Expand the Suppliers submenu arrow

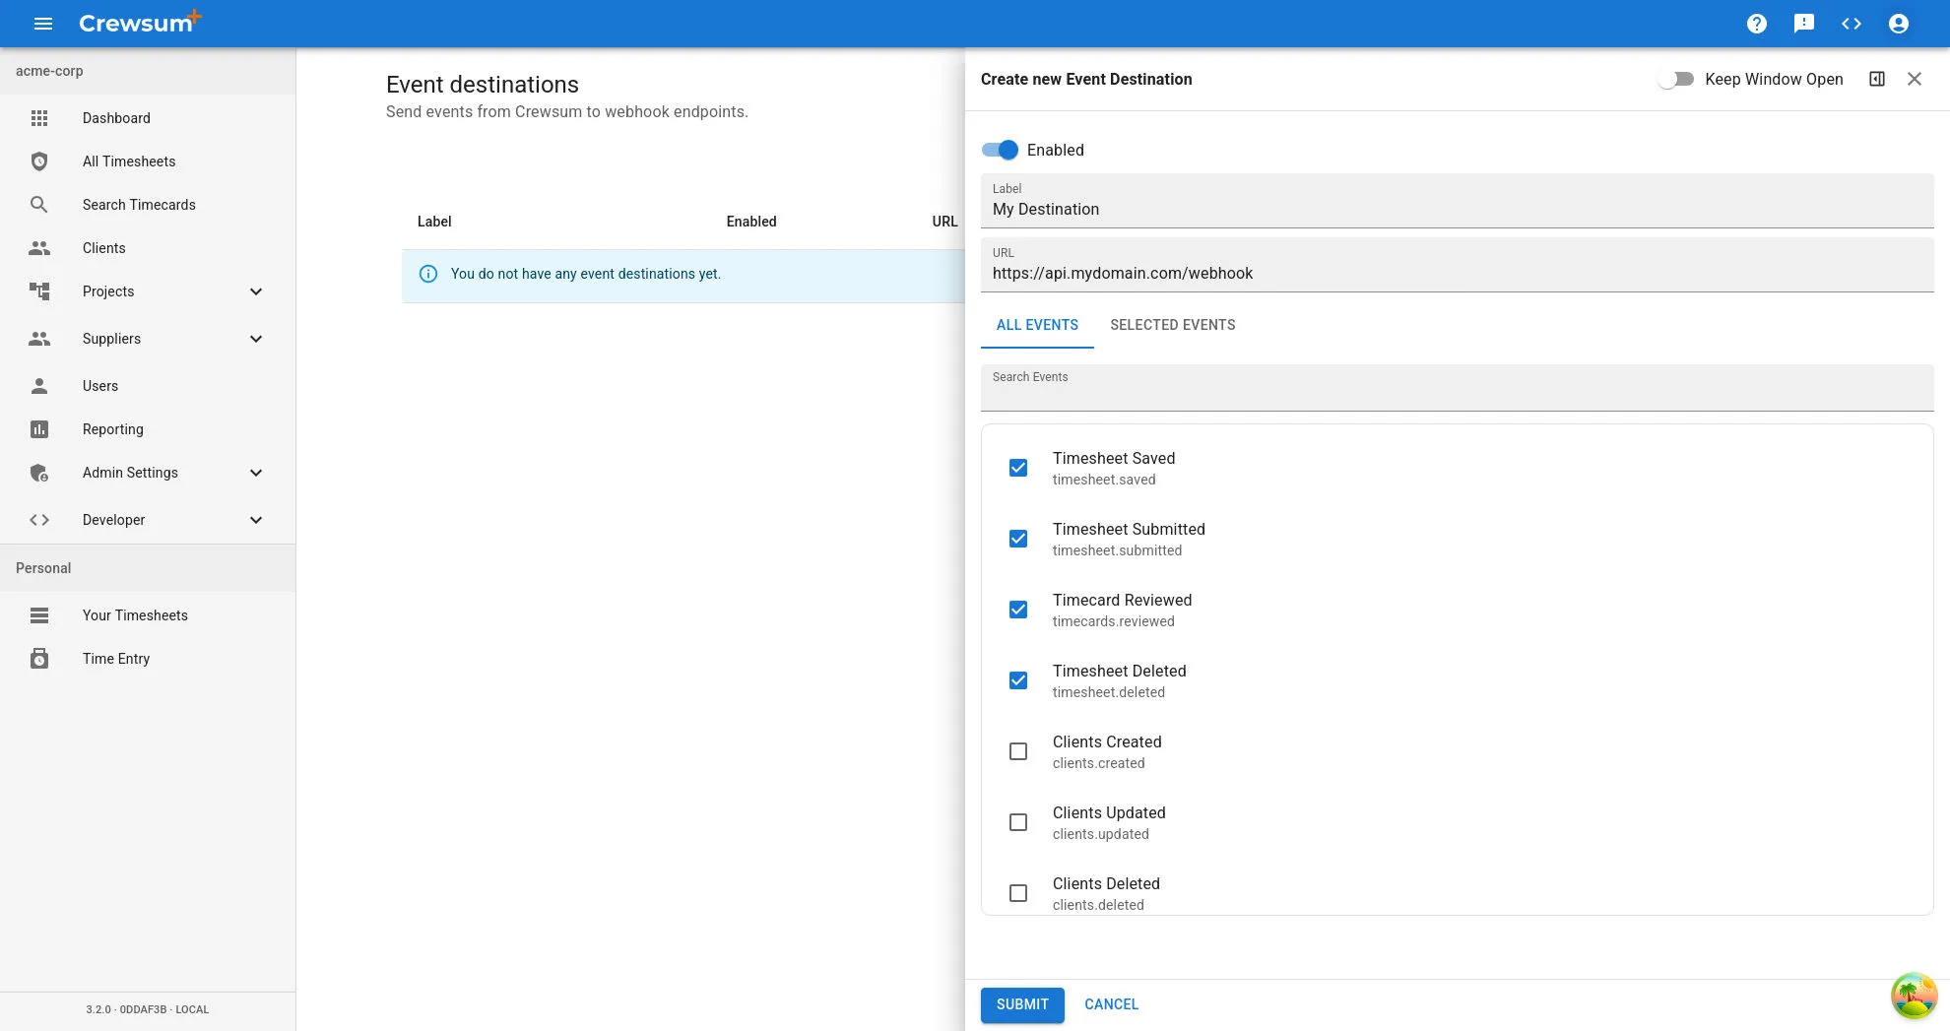point(256,339)
